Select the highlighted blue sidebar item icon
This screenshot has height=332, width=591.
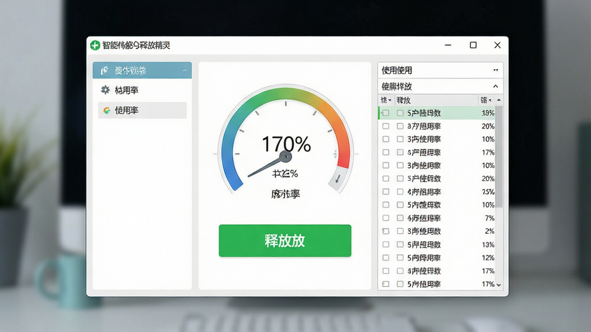pyautogui.click(x=104, y=70)
